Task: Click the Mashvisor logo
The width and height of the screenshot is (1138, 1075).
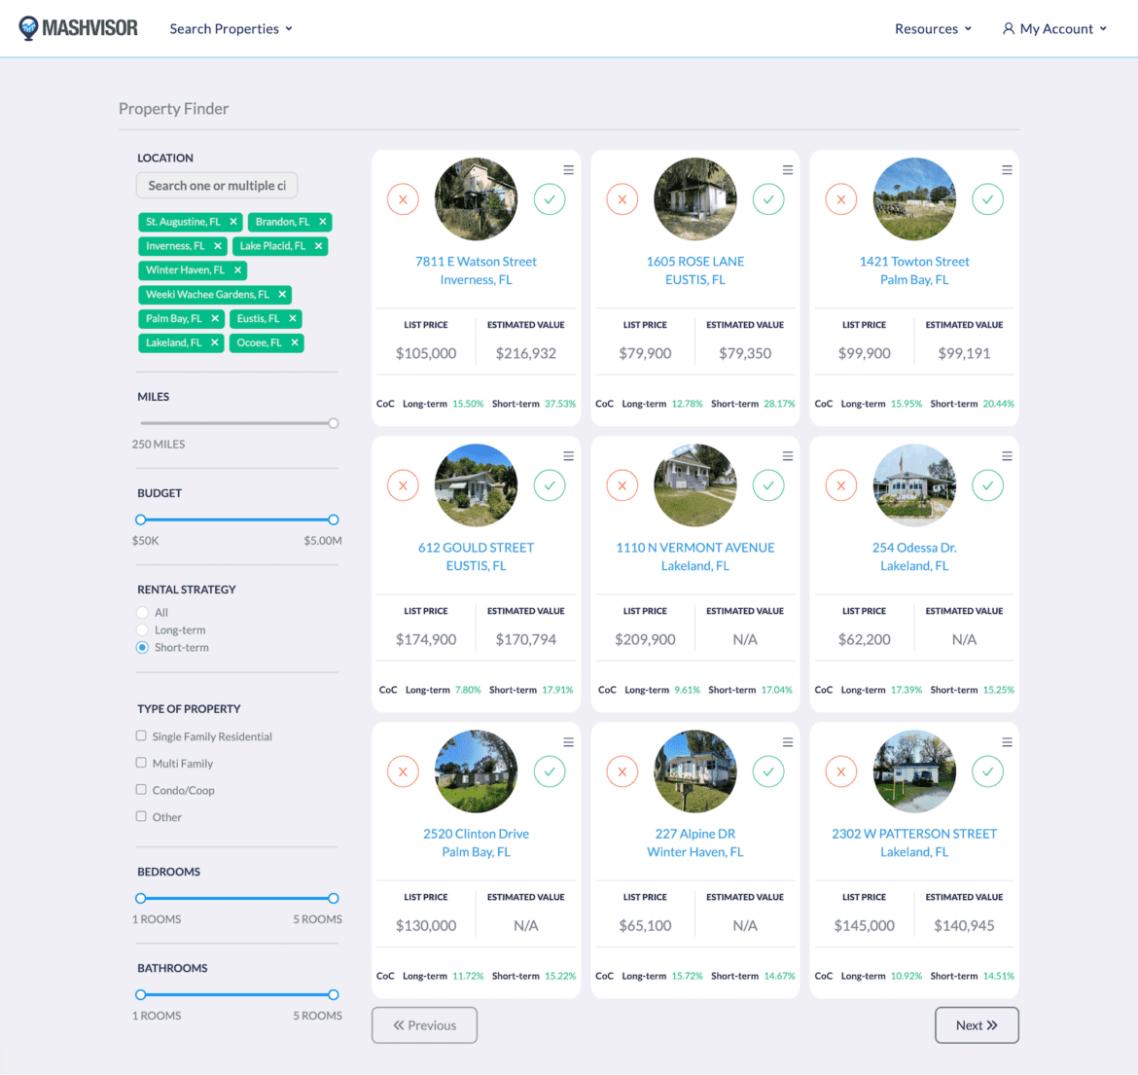Action: [x=78, y=28]
